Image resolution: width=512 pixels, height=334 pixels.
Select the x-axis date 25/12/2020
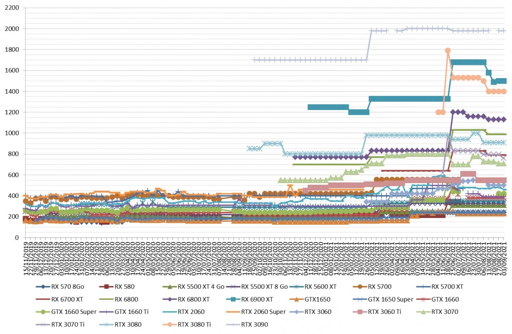[321, 258]
